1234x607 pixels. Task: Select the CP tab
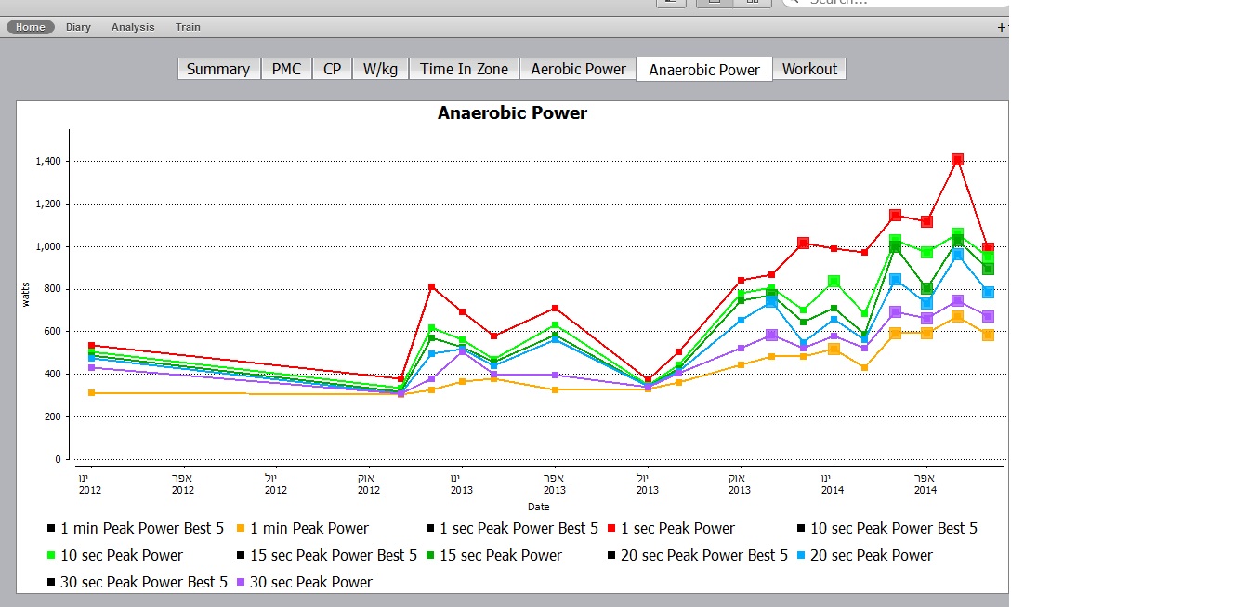pos(332,69)
